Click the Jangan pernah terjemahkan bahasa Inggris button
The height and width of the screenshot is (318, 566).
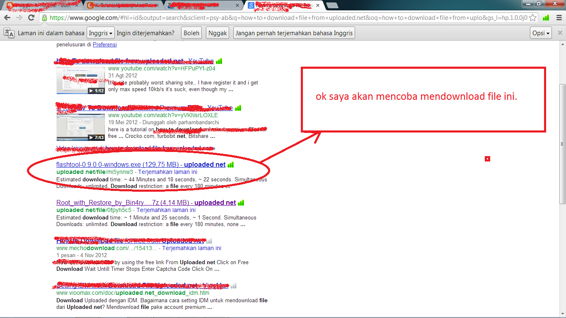(294, 32)
